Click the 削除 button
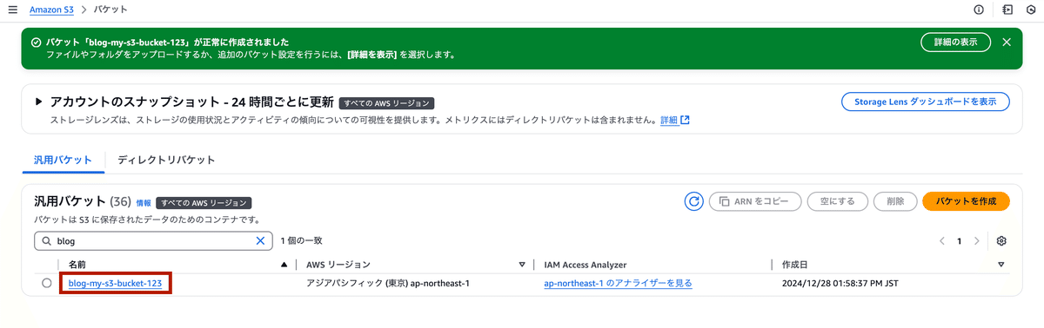1044x328 pixels. pos(894,201)
